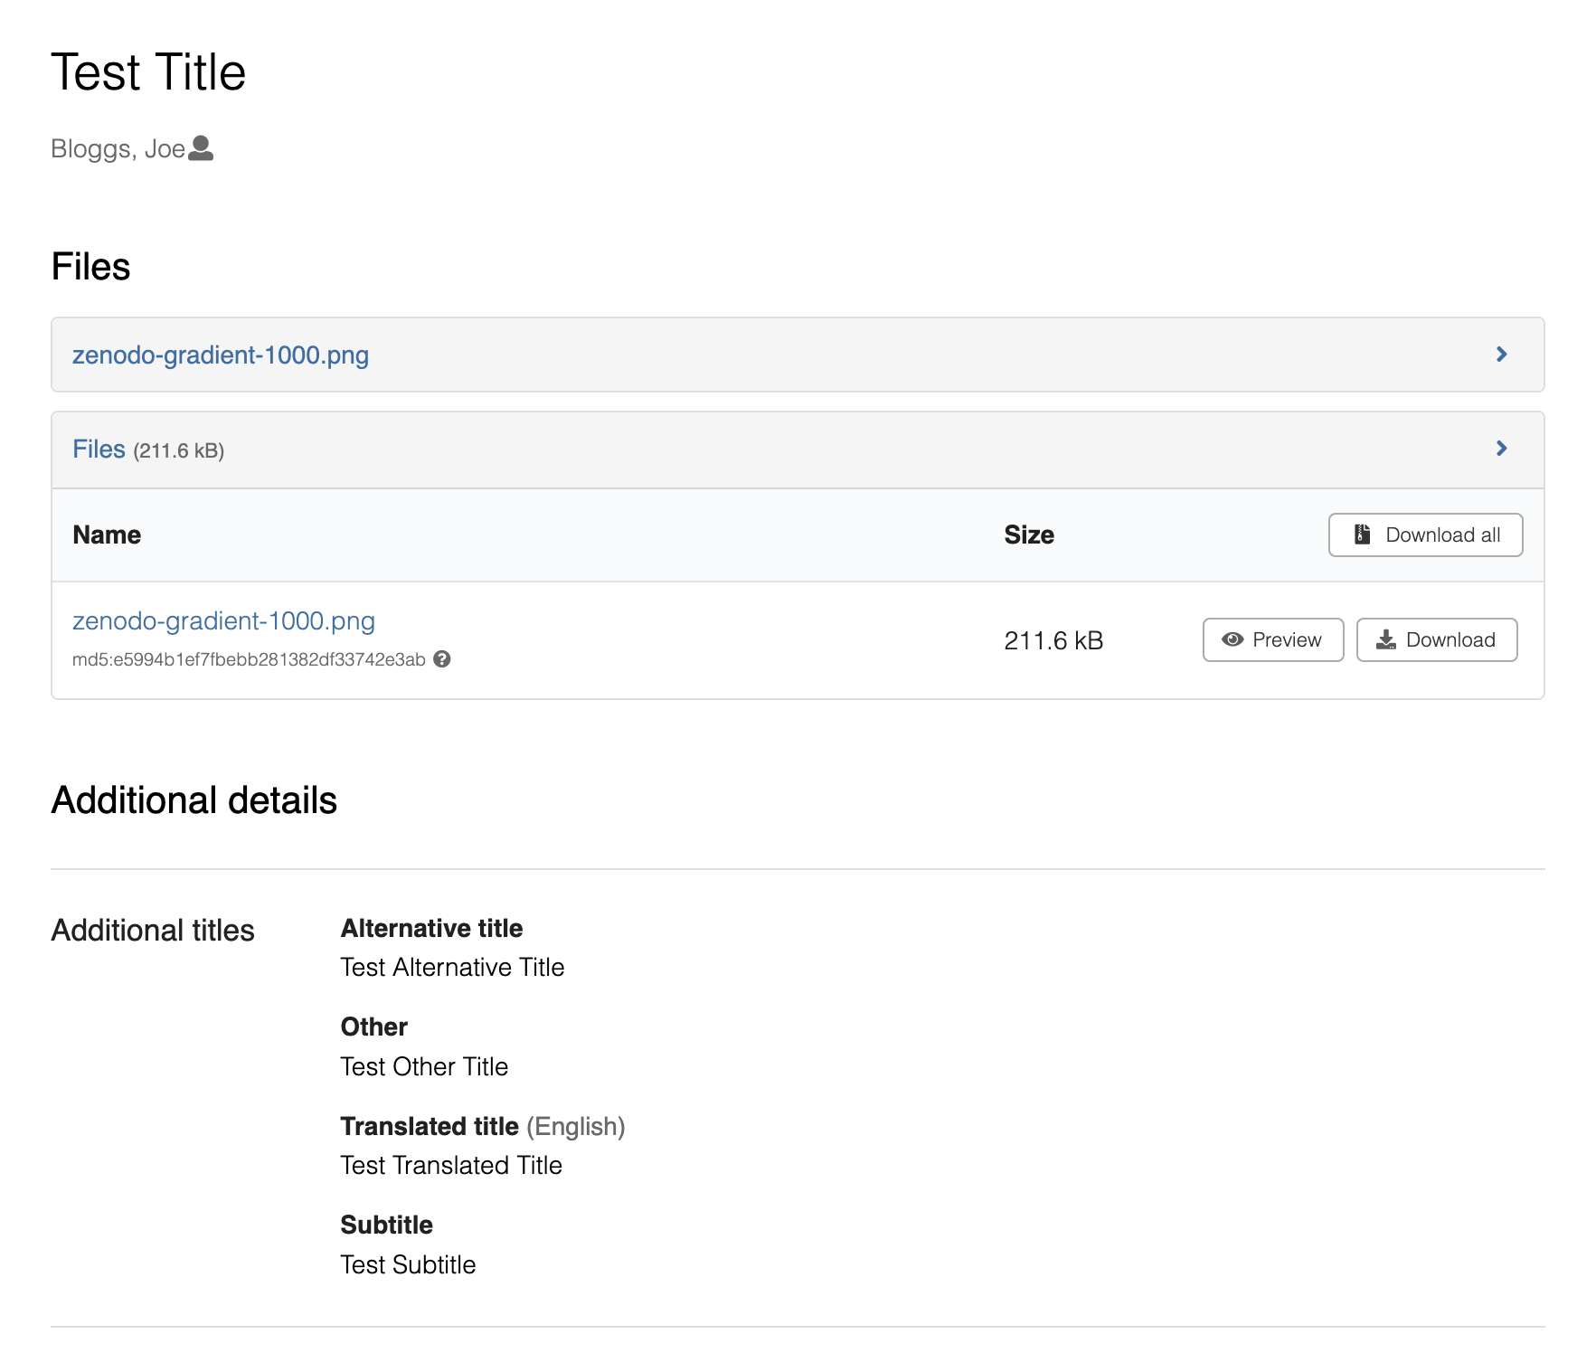Click the Size column header
The width and height of the screenshot is (1577, 1353).
tap(1029, 535)
